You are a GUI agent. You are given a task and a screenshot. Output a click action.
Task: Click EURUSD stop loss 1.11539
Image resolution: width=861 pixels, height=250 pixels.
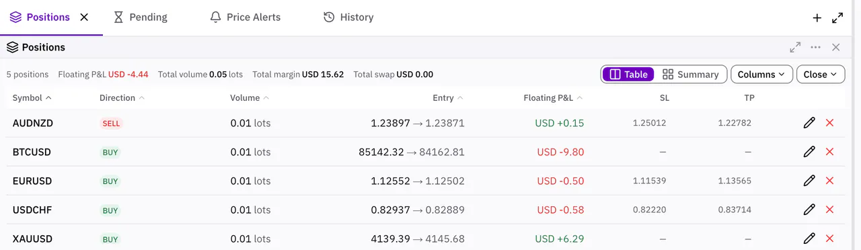click(650, 181)
